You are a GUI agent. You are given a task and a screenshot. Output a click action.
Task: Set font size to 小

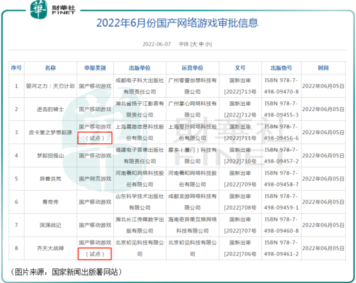tap(208, 44)
